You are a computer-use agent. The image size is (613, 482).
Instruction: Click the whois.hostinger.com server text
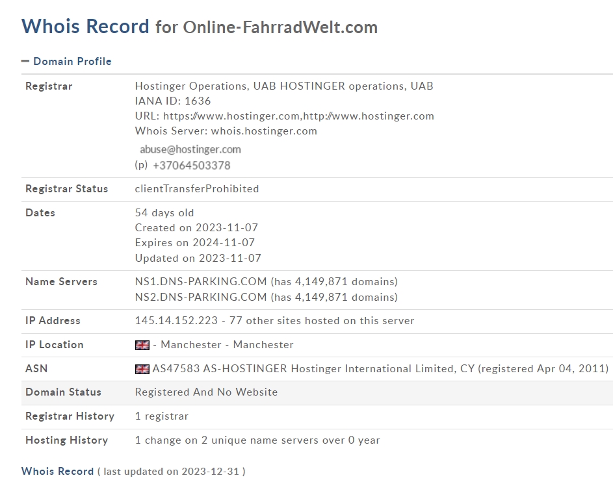pos(264,131)
